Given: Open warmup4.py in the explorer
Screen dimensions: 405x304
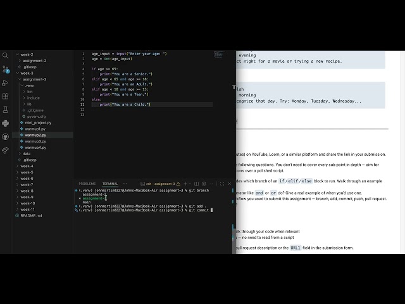Looking at the screenshot, I should [44, 148].
